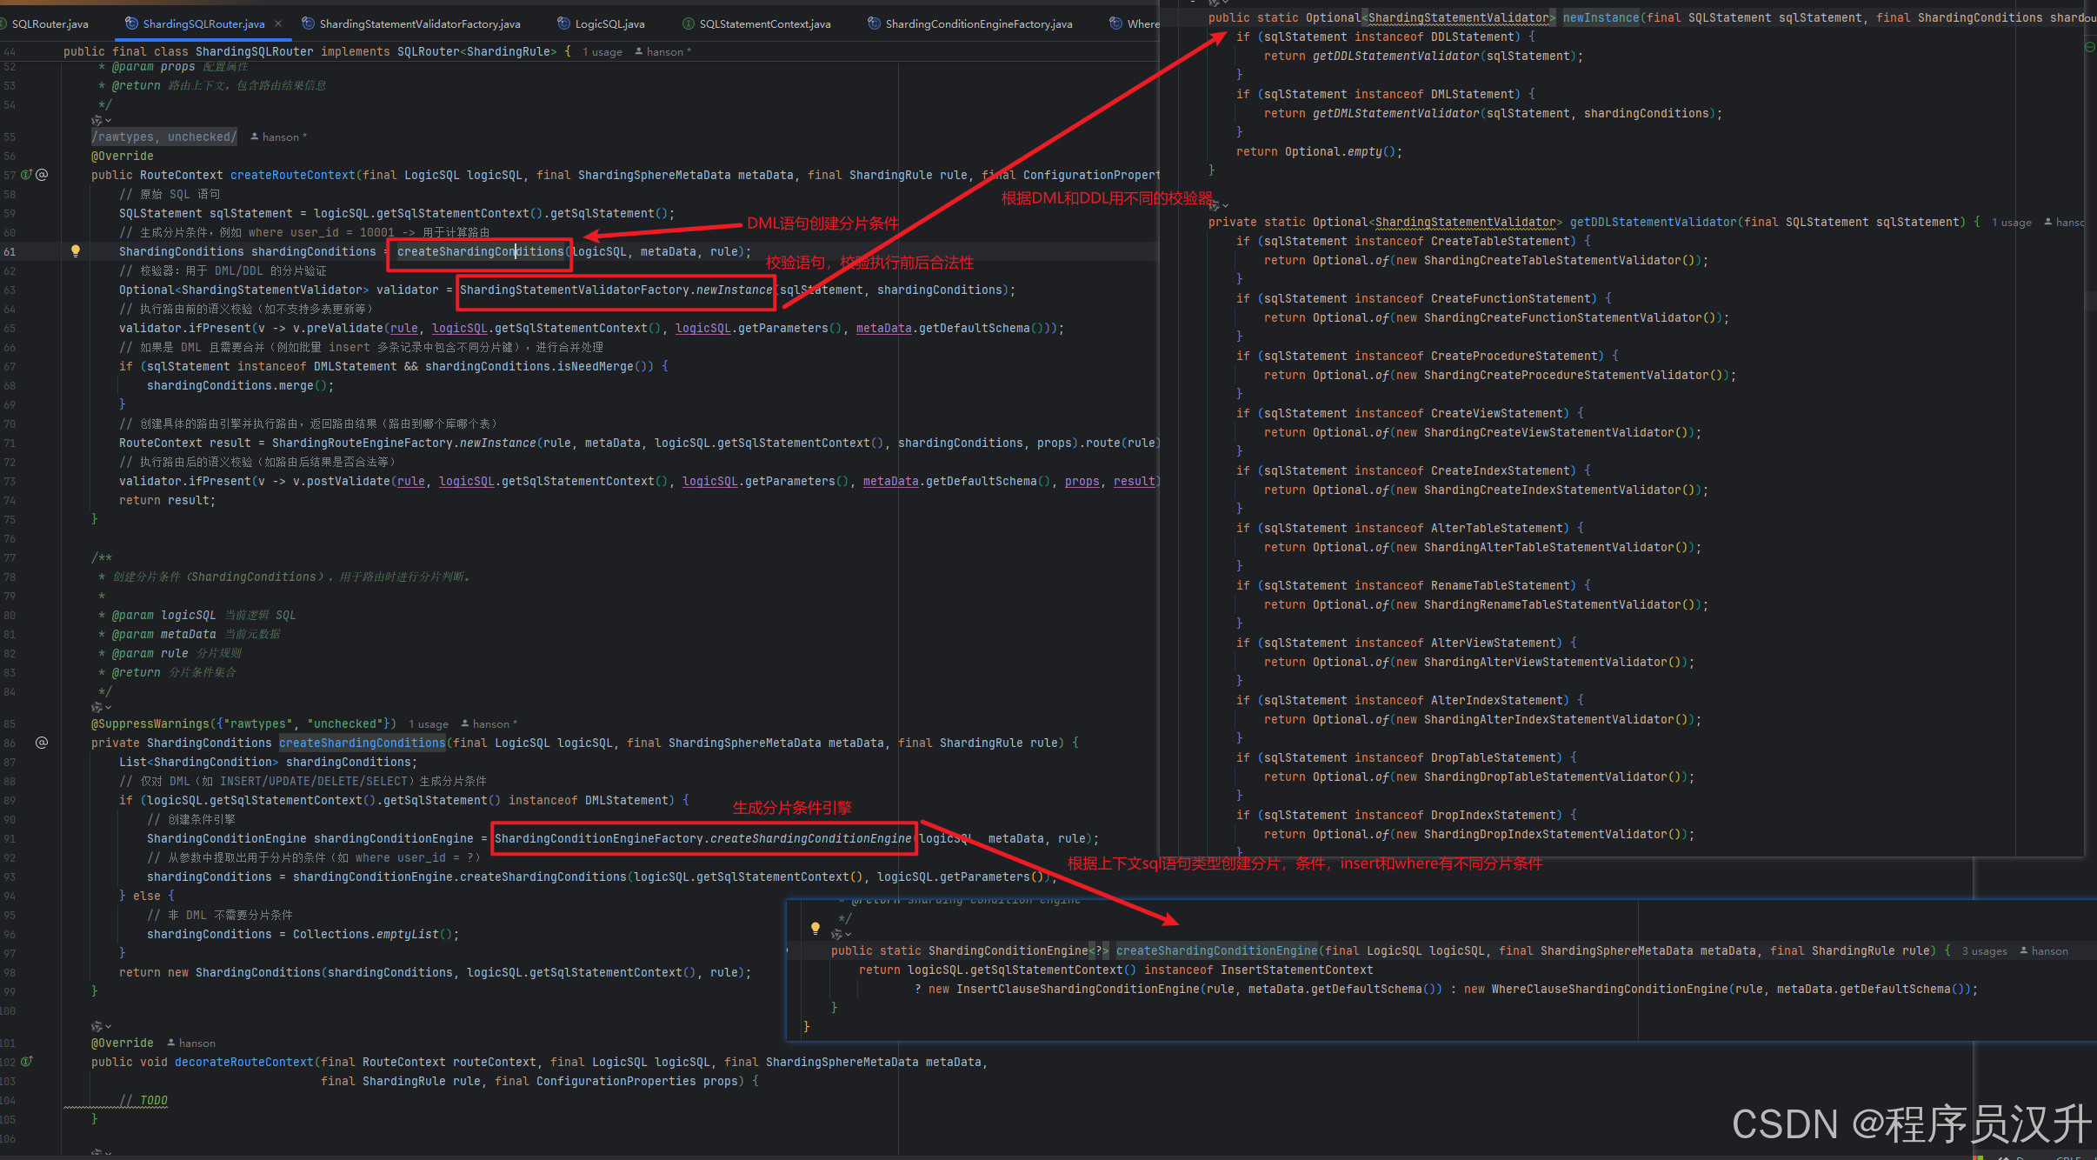2097x1160 pixels.
Task: Click the implements-method gutter icon on line 57
Action: 27,175
